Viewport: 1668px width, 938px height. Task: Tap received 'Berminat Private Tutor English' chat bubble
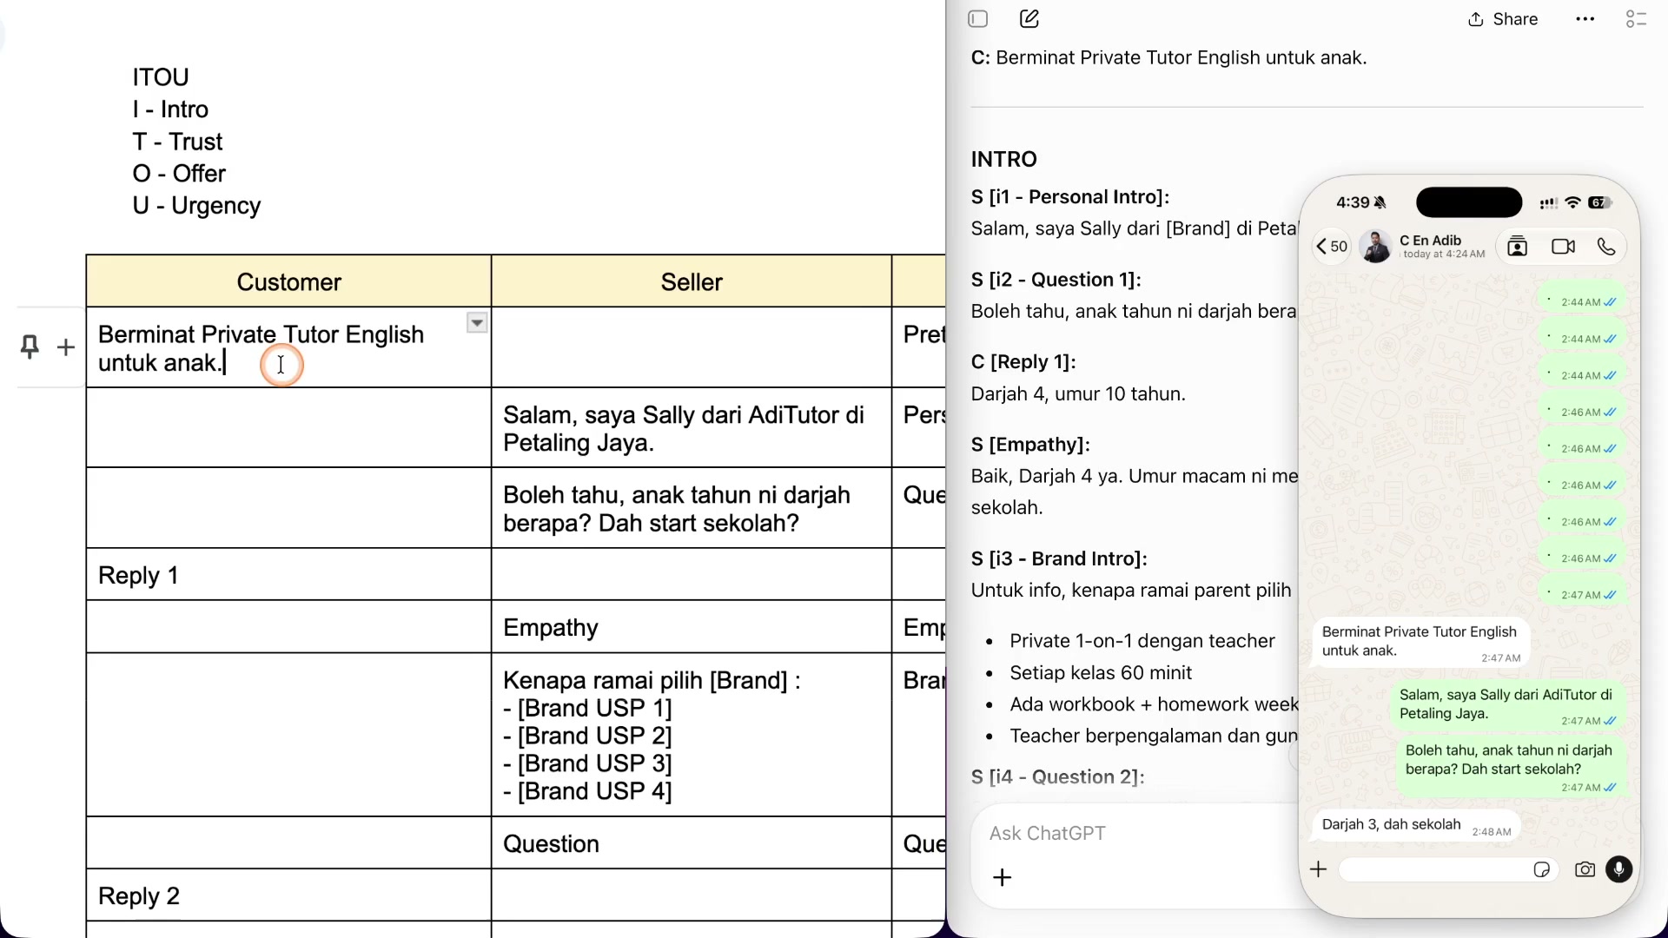coord(1420,643)
